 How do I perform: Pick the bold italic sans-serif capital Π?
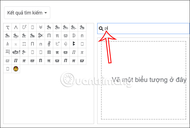(65, 61)
